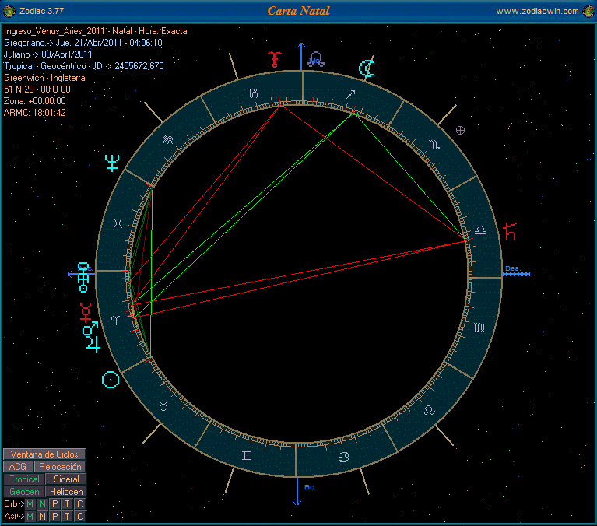The height and width of the screenshot is (526, 597).
Task: Click the Capricorn sign symbol on the wheel
Action: (x=253, y=93)
